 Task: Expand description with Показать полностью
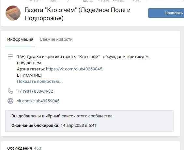tap(40, 82)
